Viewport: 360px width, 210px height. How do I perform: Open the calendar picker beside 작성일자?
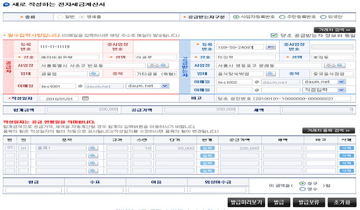click(x=85, y=98)
